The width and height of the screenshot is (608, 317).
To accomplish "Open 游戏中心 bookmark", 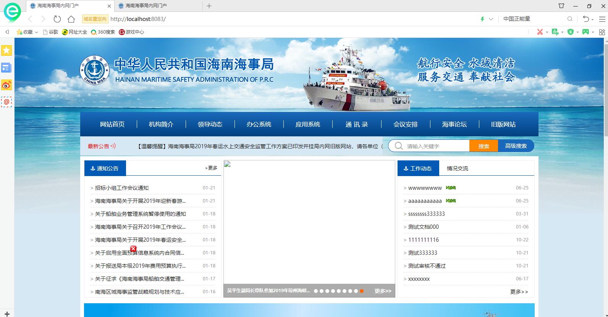I will [132, 32].
